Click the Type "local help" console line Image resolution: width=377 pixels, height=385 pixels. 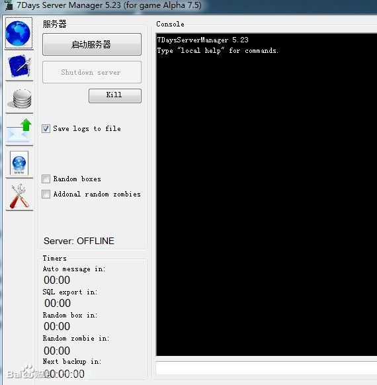218,50
